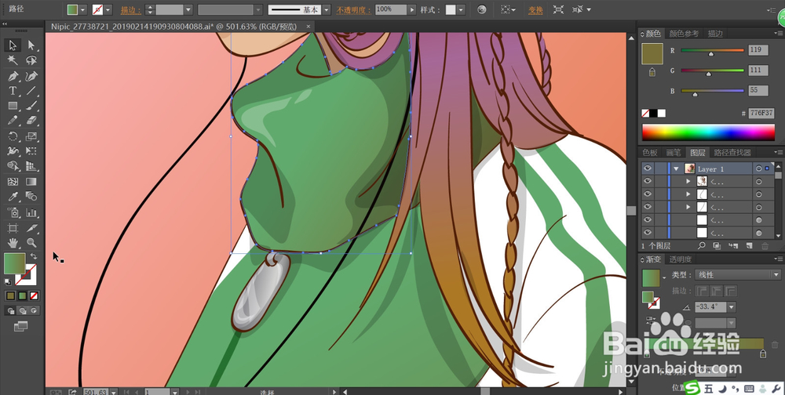This screenshot has width=785, height=395.
Task: Select the Zoom magnifier tool
Action: (x=31, y=243)
